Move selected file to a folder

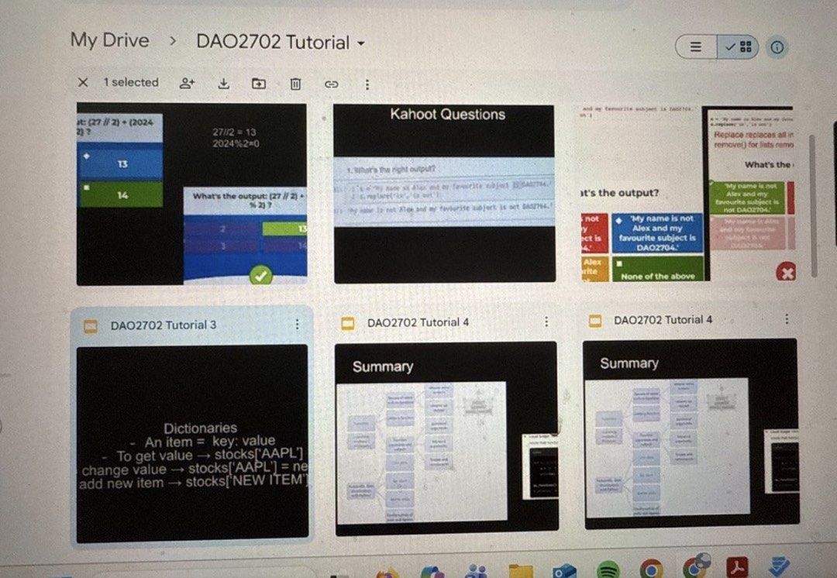pos(259,84)
